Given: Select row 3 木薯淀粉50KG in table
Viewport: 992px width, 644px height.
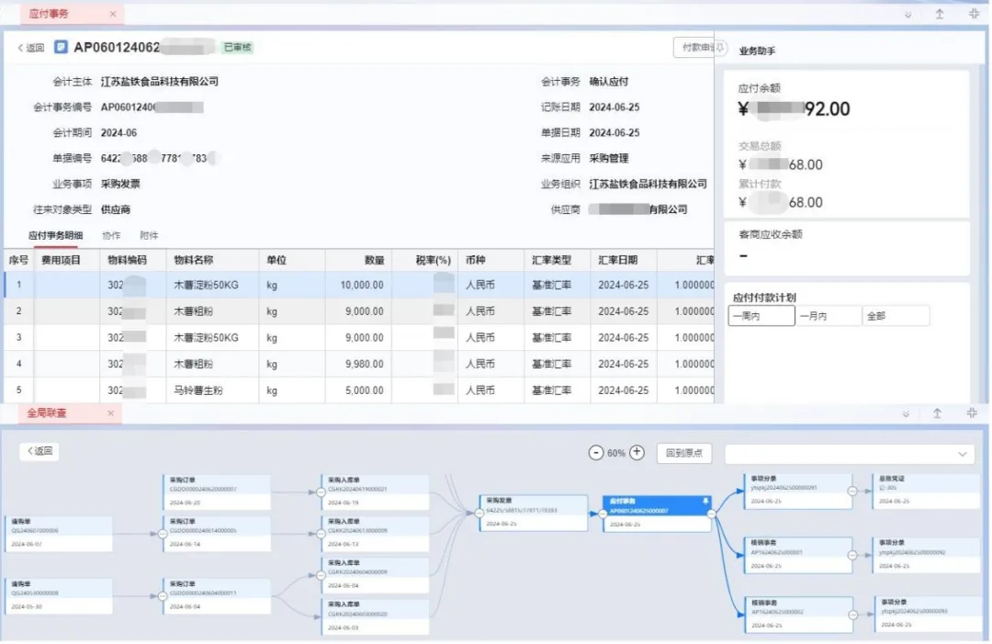Looking at the screenshot, I should tap(206, 337).
